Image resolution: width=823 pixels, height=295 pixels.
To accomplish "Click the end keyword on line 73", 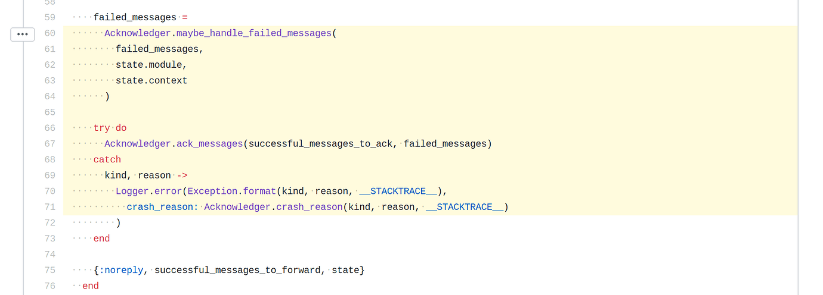I will click(102, 238).
